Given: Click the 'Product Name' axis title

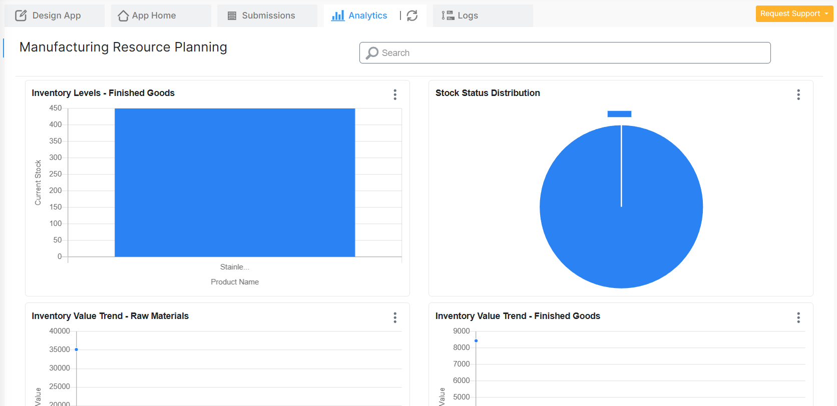Looking at the screenshot, I should tap(235, 282).
